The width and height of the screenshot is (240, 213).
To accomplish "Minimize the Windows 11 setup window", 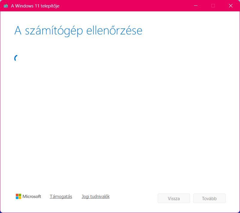I will click(x=196, y=6).
